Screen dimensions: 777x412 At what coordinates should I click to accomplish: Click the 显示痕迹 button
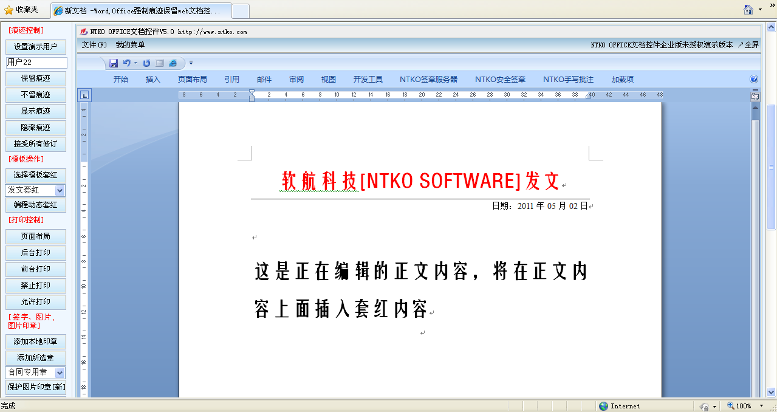[x=36, y=111]
